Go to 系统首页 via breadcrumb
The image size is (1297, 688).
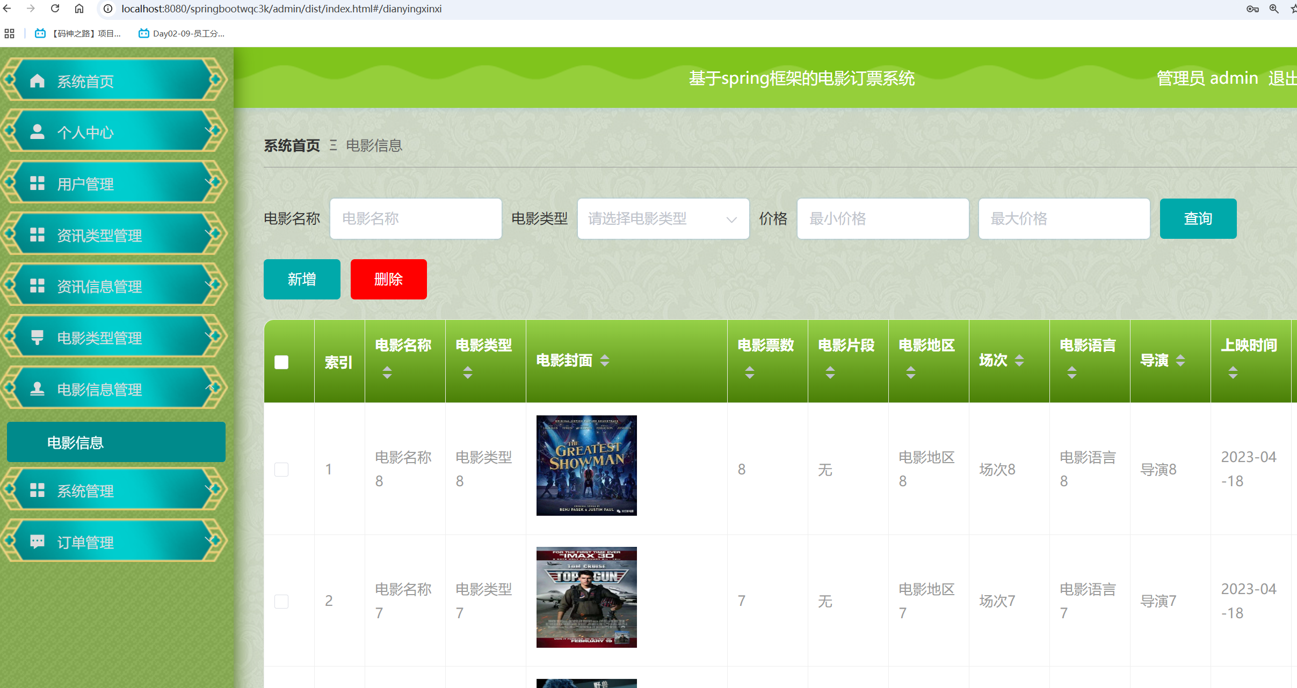[x=292, y=145]
